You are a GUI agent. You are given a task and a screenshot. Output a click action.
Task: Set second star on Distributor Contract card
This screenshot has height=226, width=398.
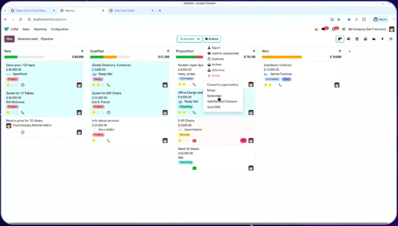click(270, 85)
